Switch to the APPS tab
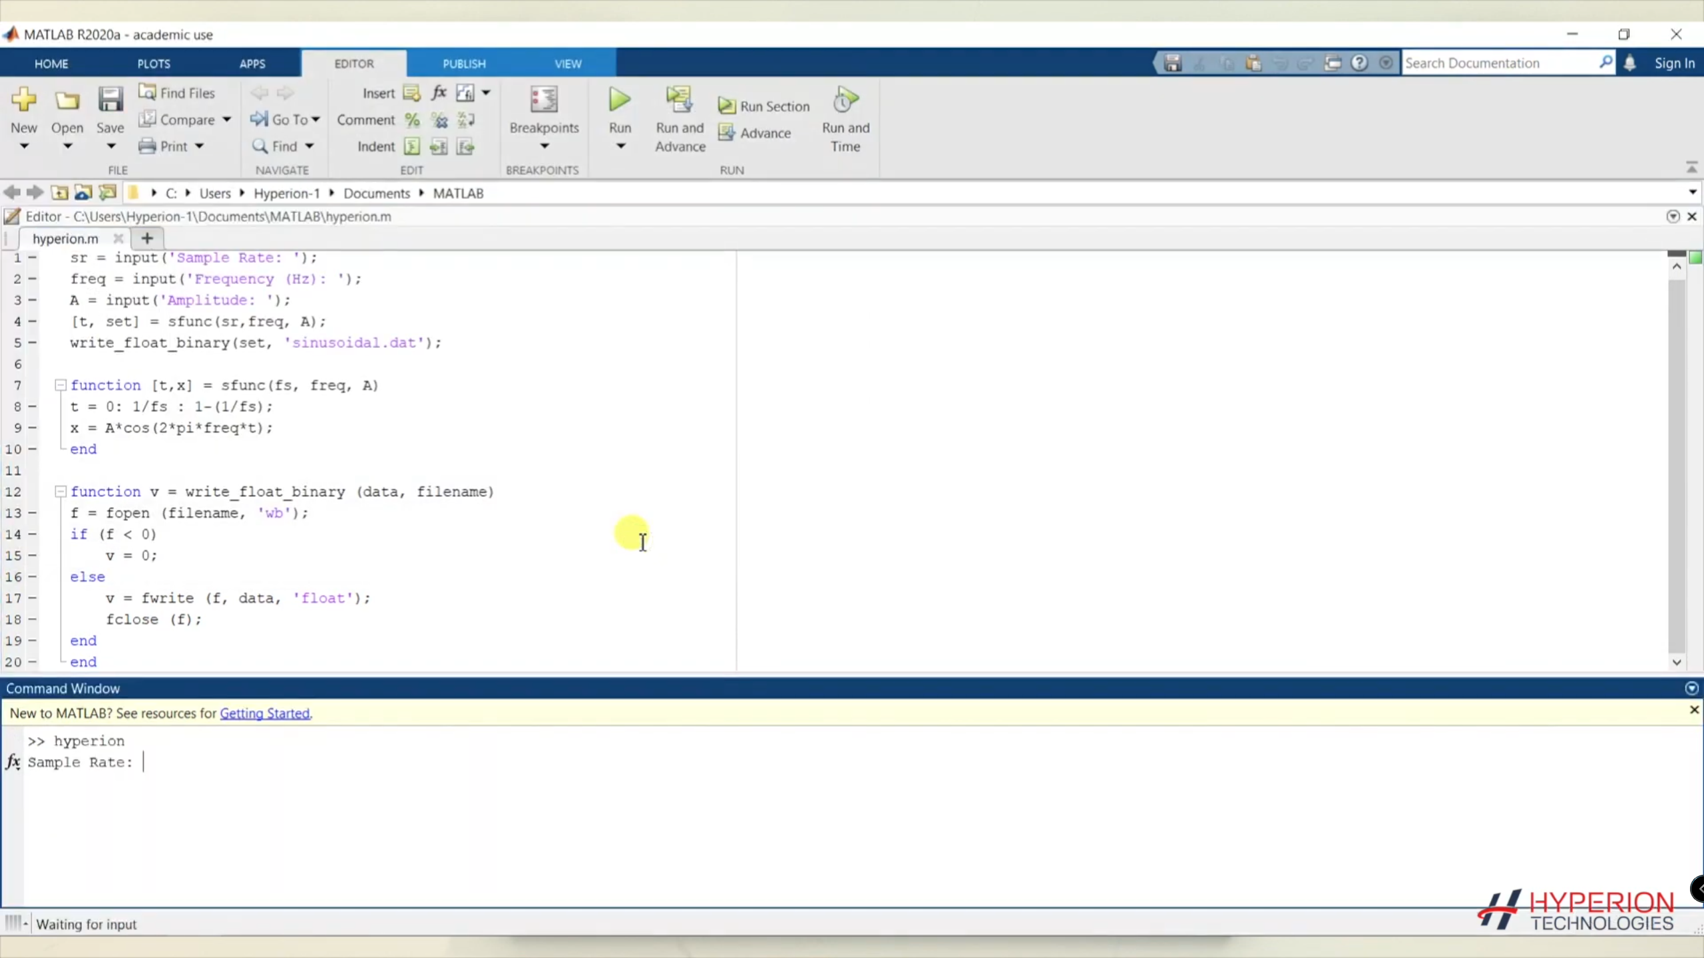 tap(252, 64)
